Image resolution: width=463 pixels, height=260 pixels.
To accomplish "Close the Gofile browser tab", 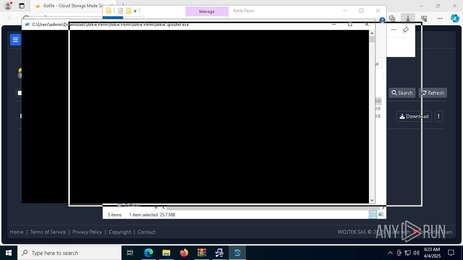I will (x=111, y=6).
